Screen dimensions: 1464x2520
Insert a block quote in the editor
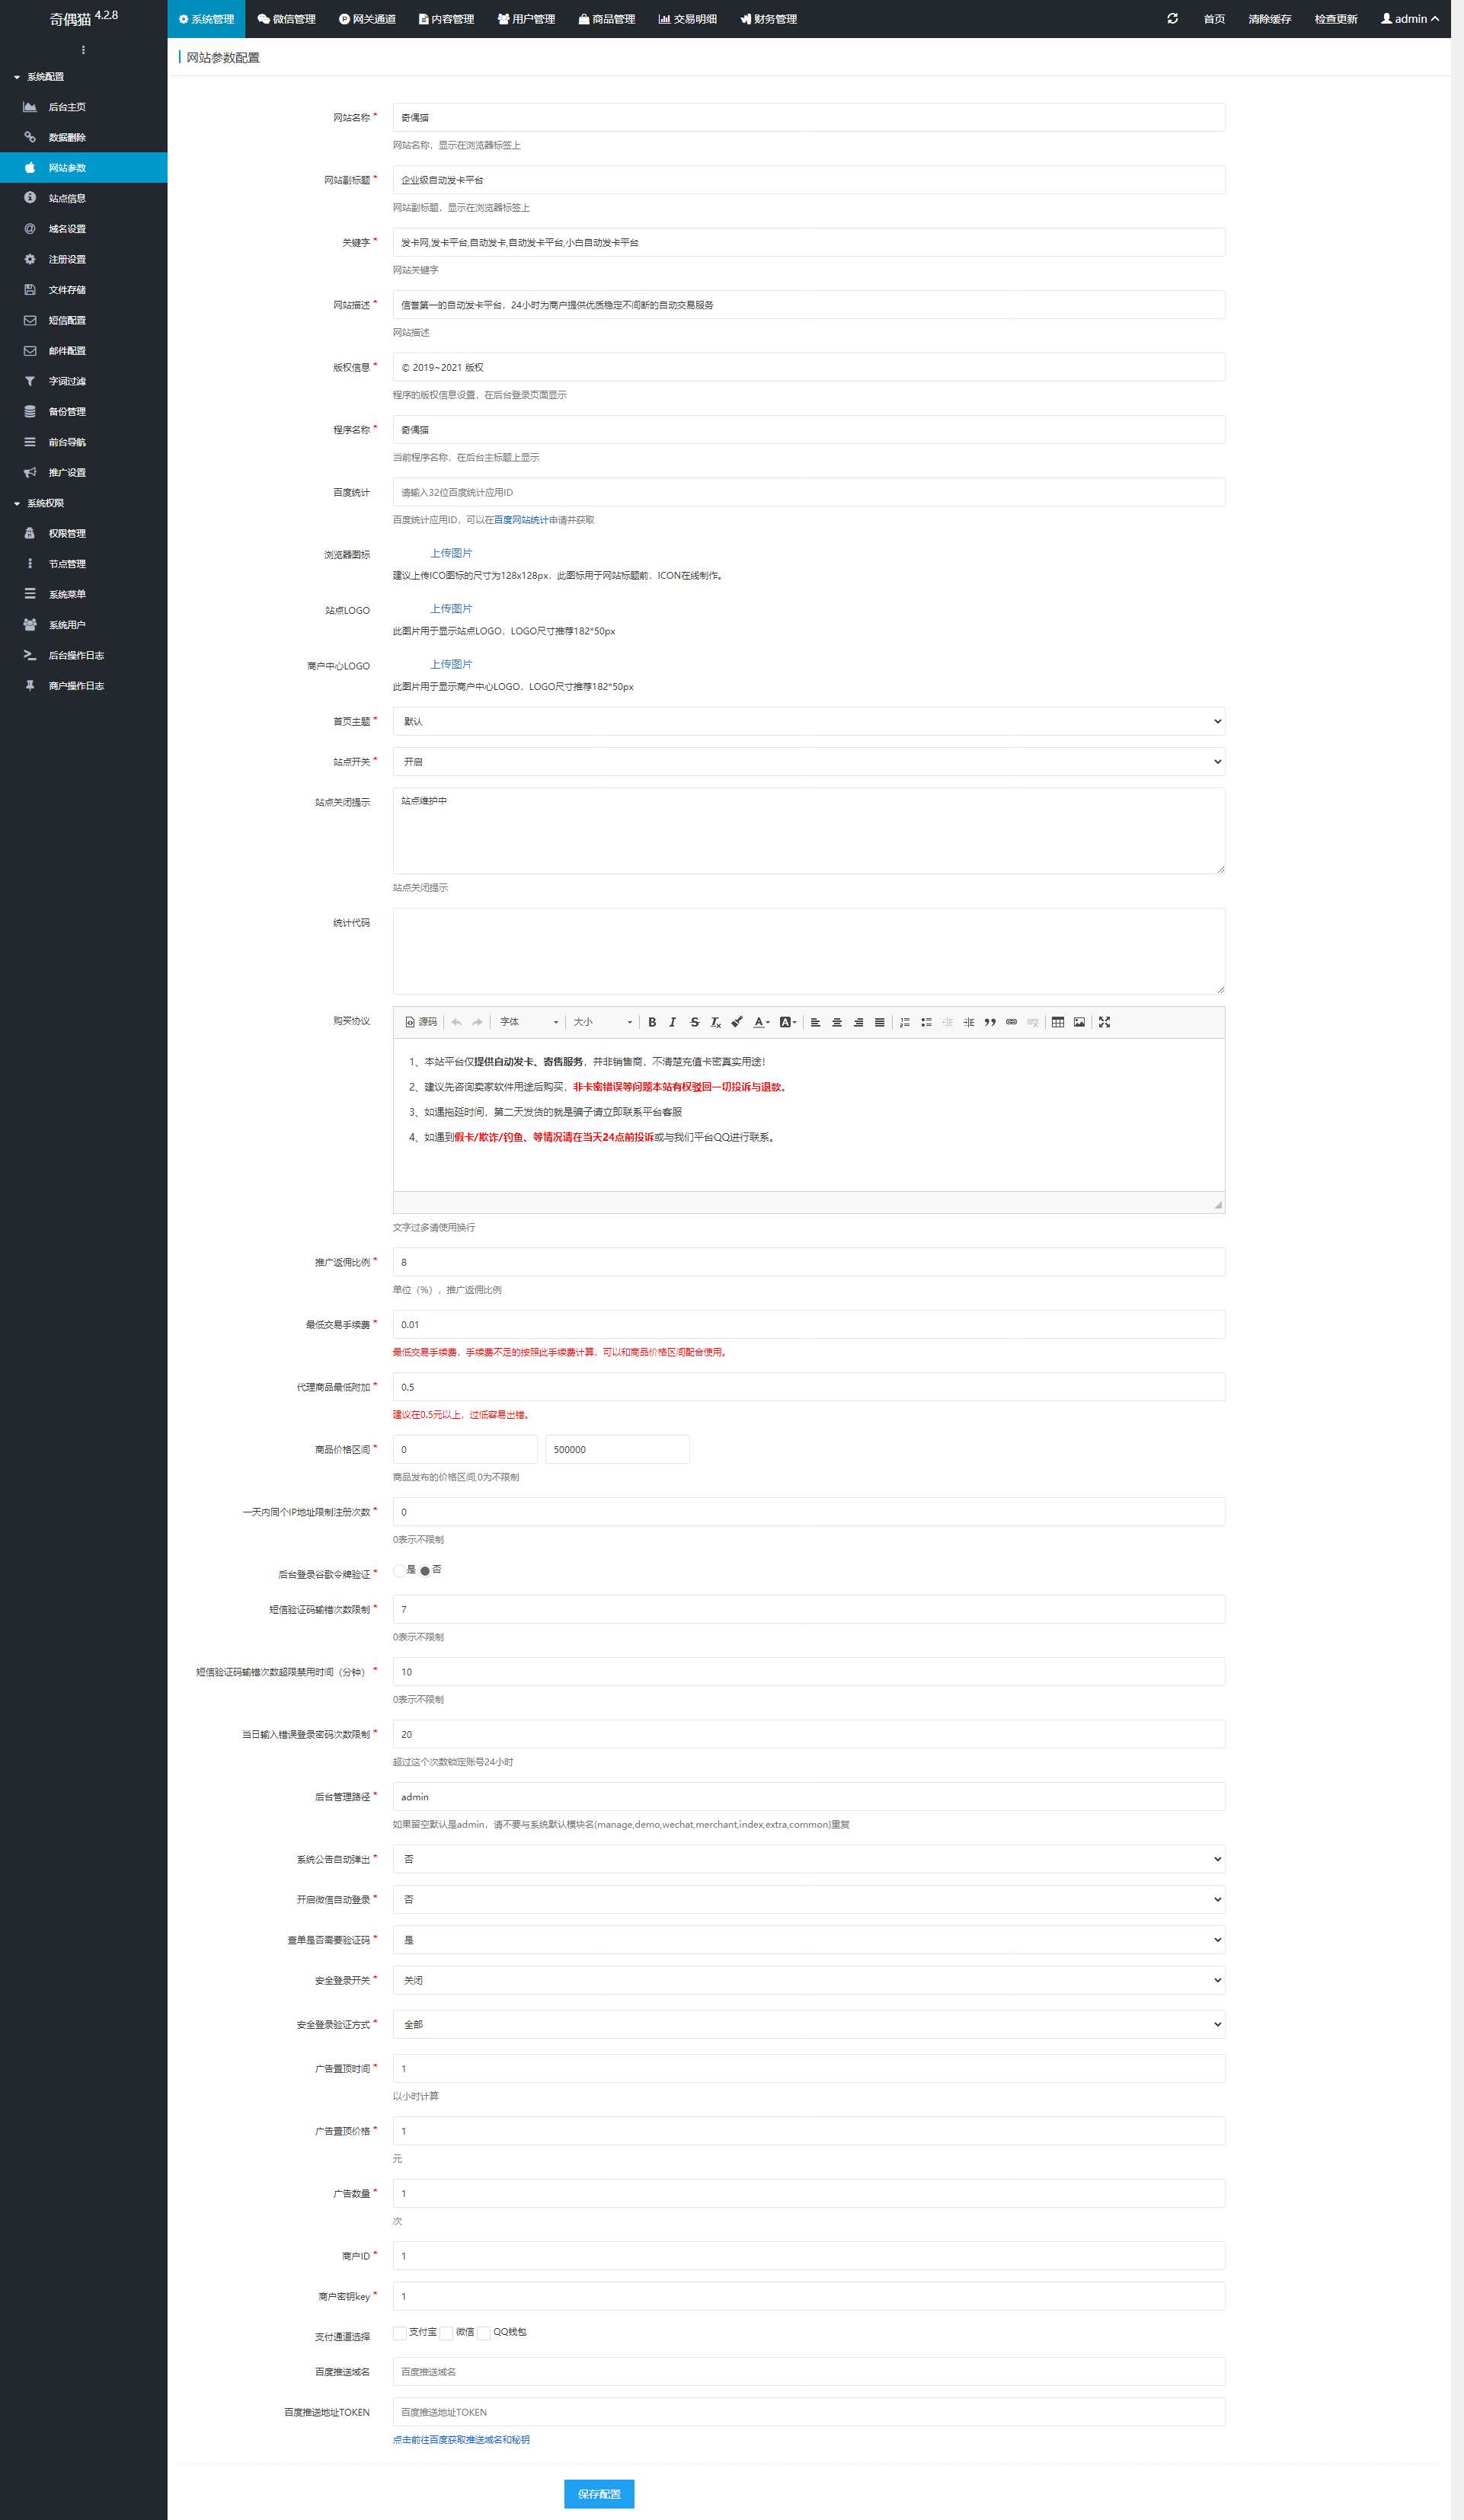pos(990,1022)
